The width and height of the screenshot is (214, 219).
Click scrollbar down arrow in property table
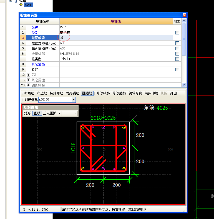coord(184,85)
